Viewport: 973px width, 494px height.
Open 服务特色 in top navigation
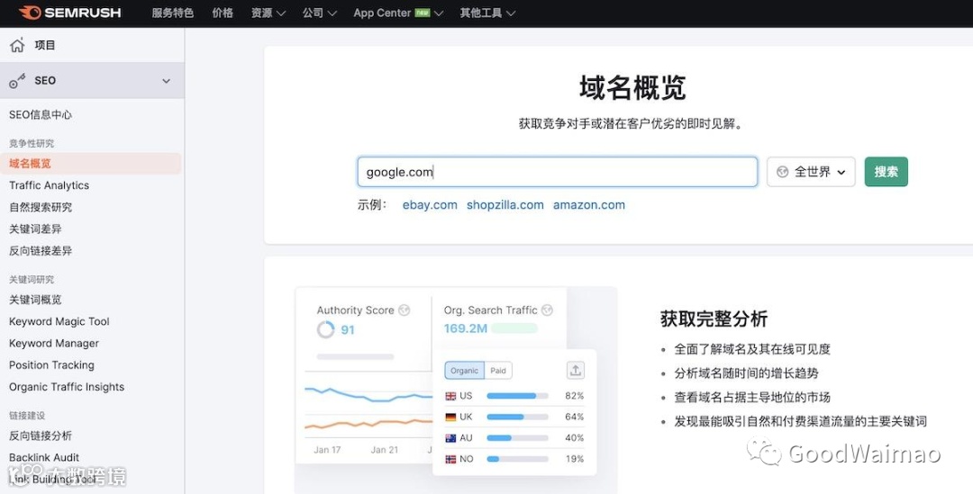tap(172, 13)
